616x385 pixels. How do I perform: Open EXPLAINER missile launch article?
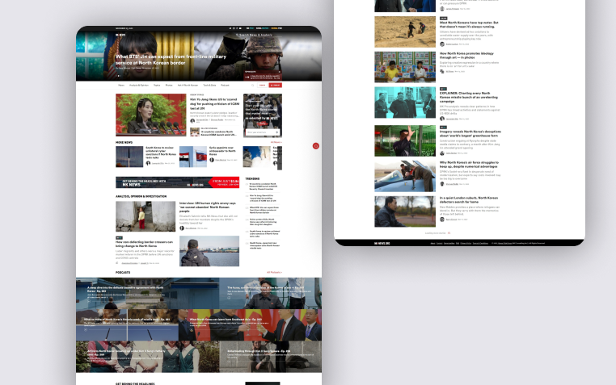click(469, 97)
